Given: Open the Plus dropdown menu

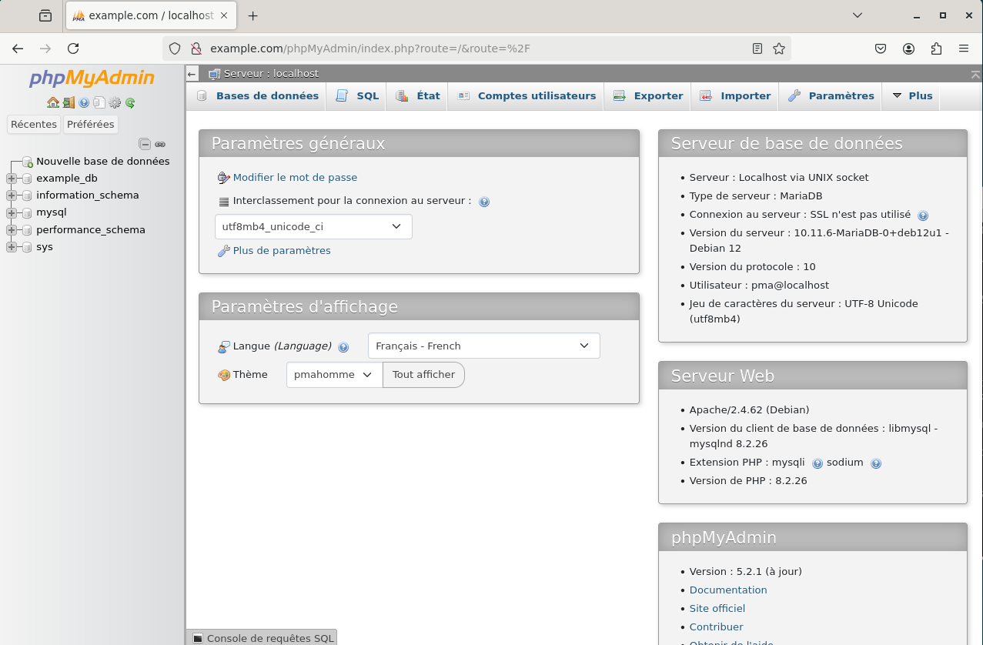Looking at the screenshot, I should (x=912, y=96).
